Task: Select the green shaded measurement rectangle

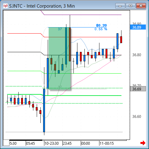Action: point(60,58)
